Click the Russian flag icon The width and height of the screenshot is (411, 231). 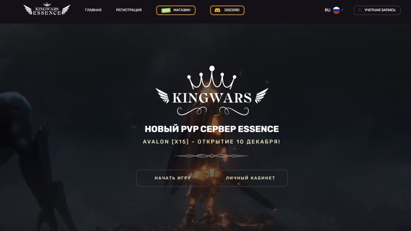(x=336, y=10)
